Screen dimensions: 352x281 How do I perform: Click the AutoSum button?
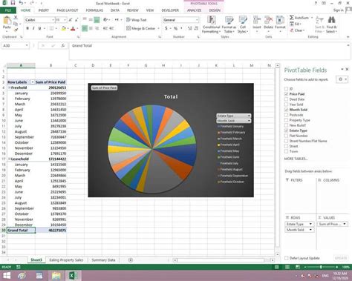point(299,18)
